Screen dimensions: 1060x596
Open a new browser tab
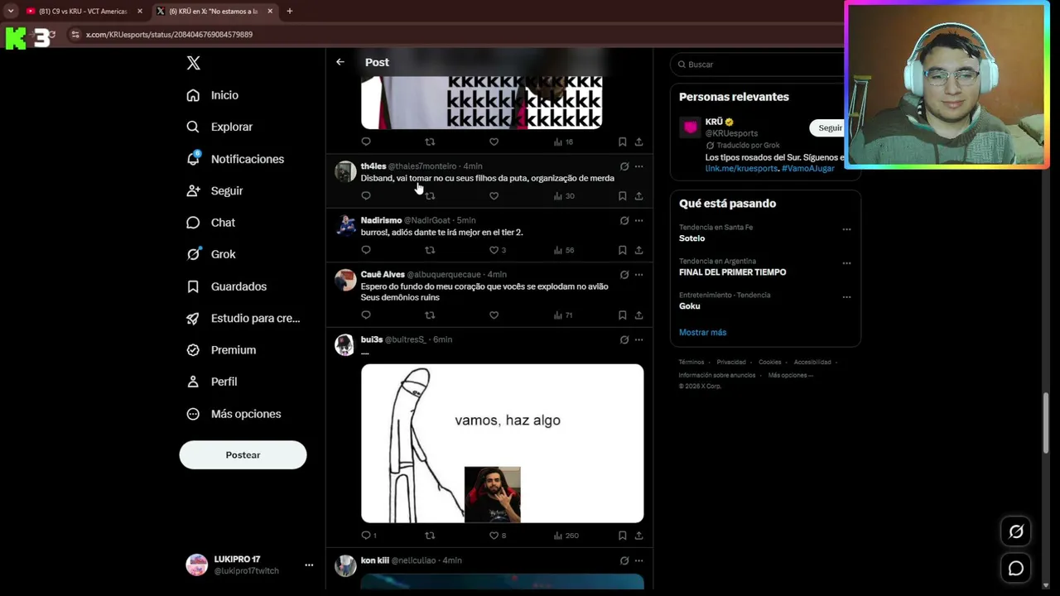tap(289, 12)
